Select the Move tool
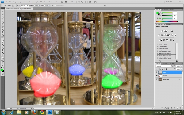The image size is (184, 115). tap(2, 11)
